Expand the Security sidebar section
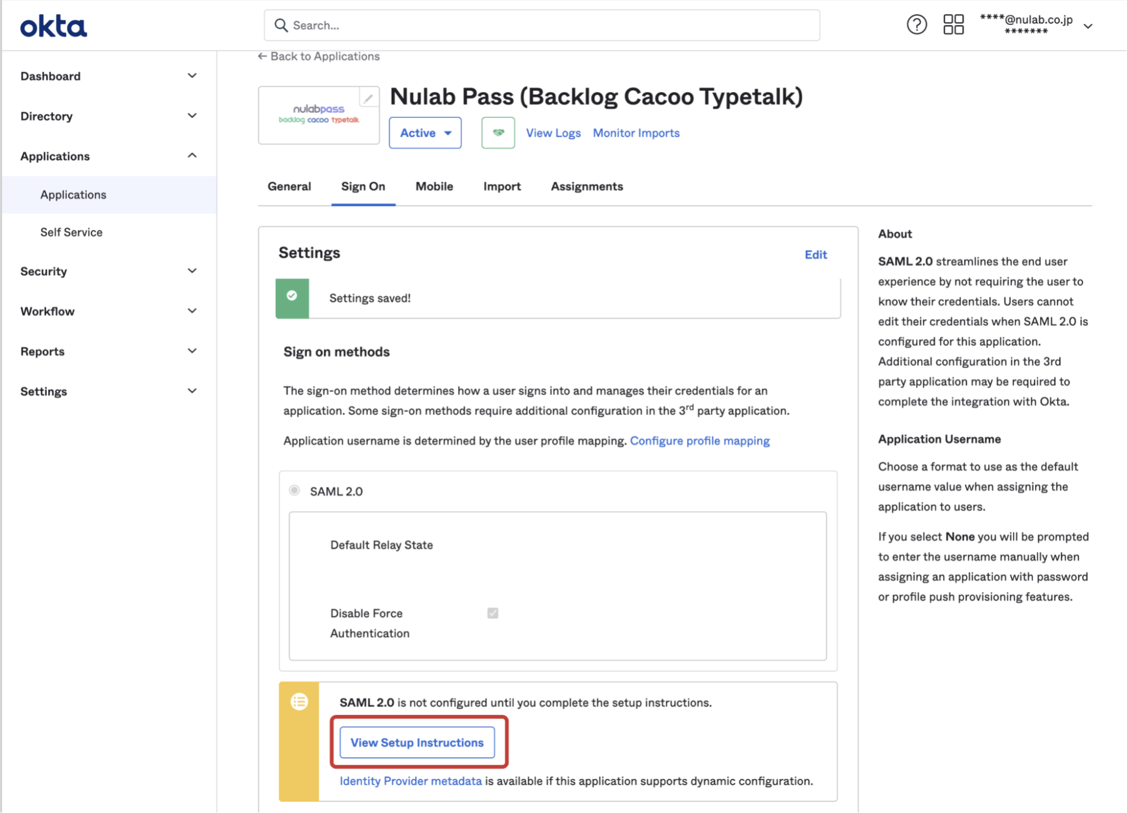Image resolution: width=1127 pixels, height=813 pixels. coord(109,271)
